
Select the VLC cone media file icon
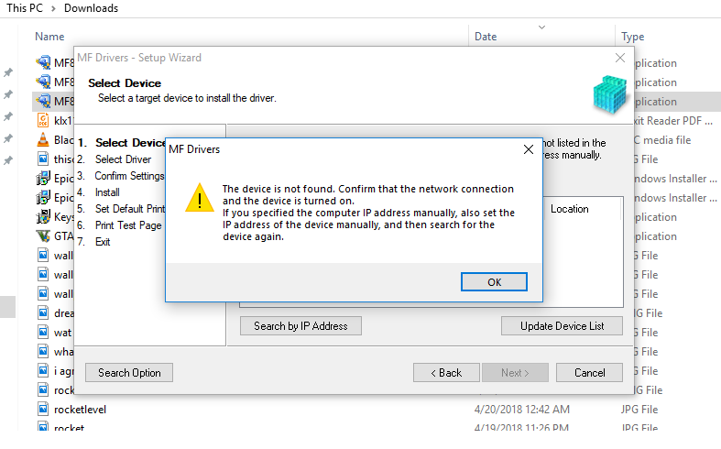43,139
